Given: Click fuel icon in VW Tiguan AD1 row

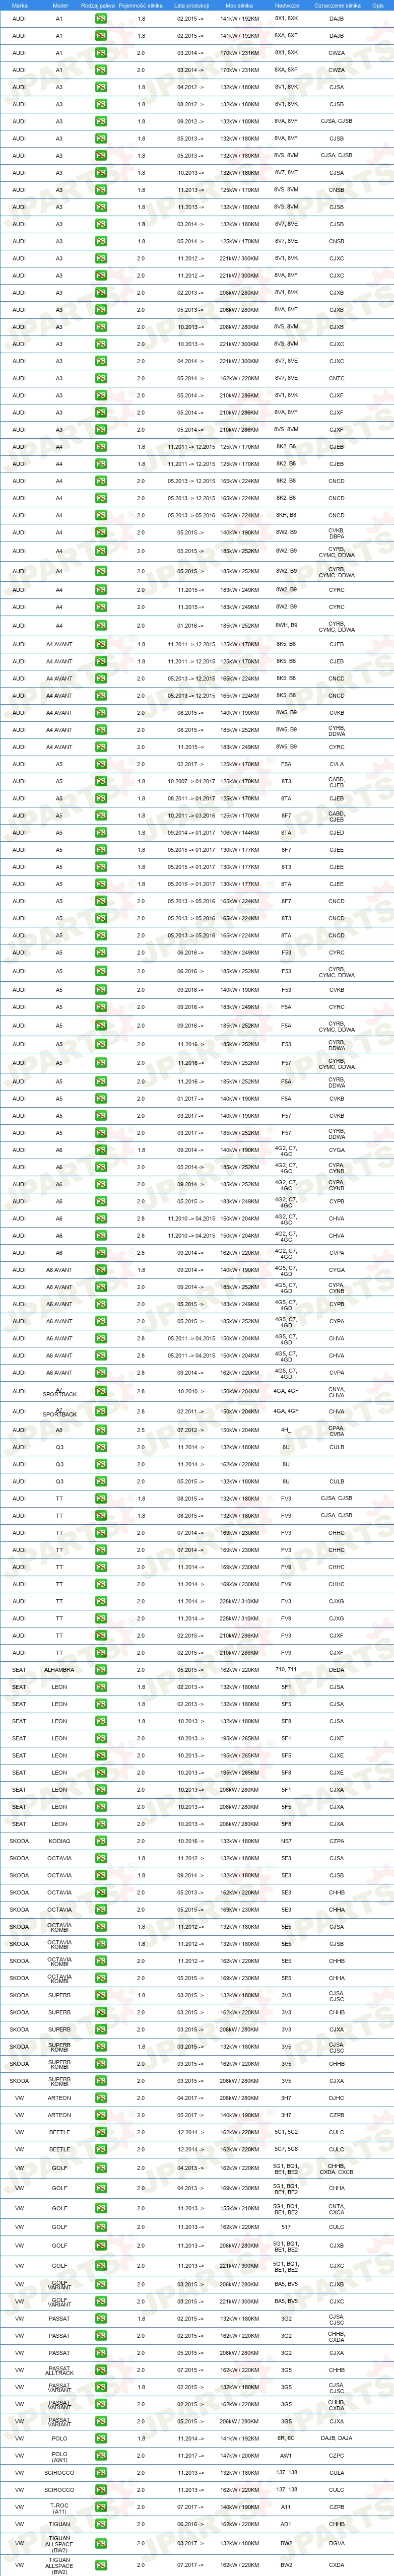Looking at the screenshot, I should [x=101, y=2525].
